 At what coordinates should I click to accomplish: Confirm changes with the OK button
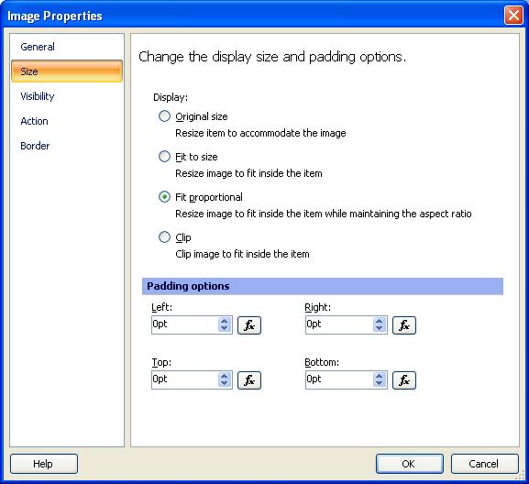coord(409,464)
